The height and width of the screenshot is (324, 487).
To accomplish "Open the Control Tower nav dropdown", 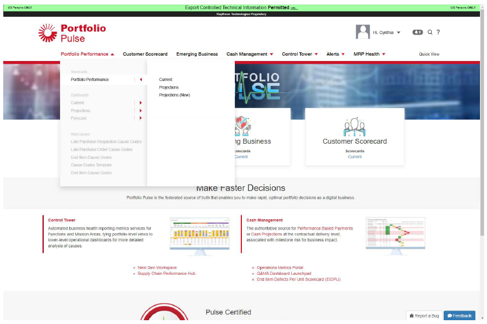I will tap(300, 54).
